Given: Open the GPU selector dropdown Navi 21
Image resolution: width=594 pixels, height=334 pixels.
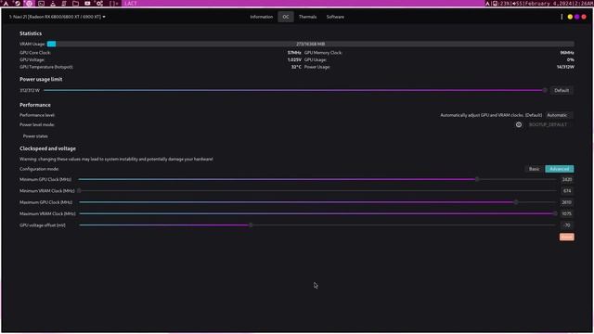Looking at the screenshot, I should 58,17.
